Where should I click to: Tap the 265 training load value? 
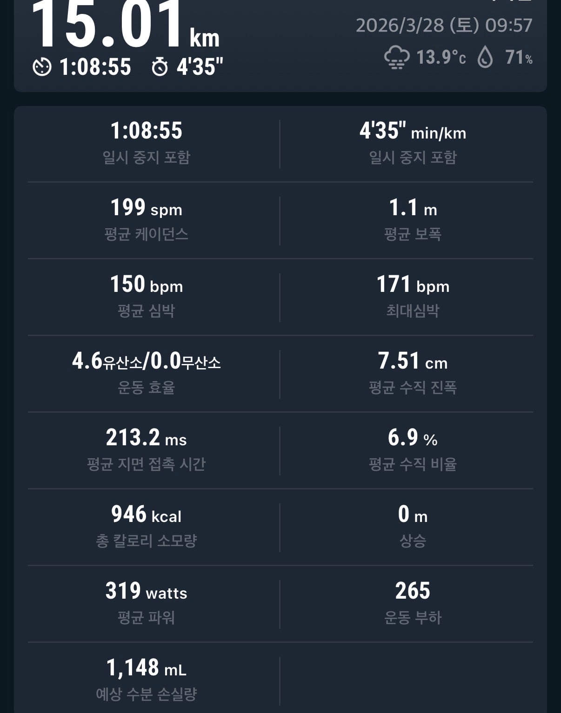point(413,603)
